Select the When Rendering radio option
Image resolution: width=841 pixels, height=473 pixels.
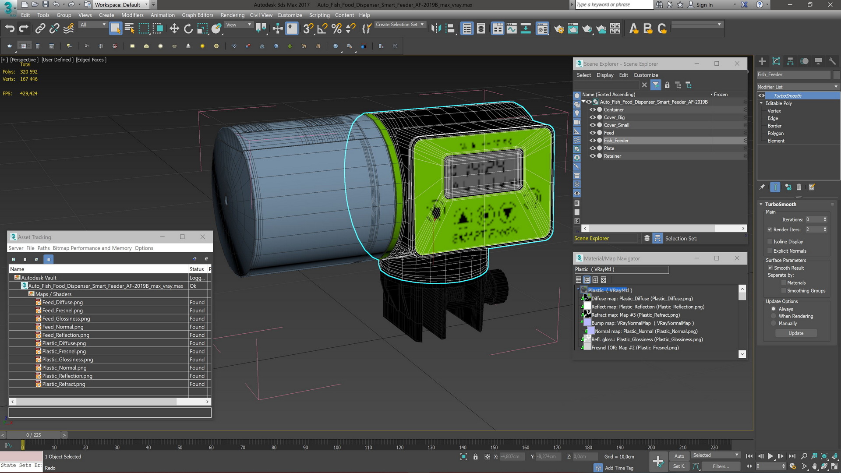click(774, 316)
